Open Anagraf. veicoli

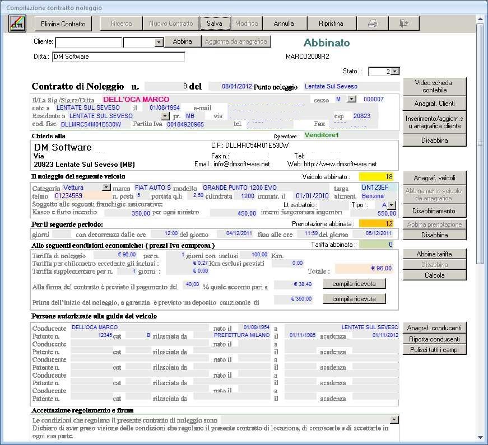[434, 178]
